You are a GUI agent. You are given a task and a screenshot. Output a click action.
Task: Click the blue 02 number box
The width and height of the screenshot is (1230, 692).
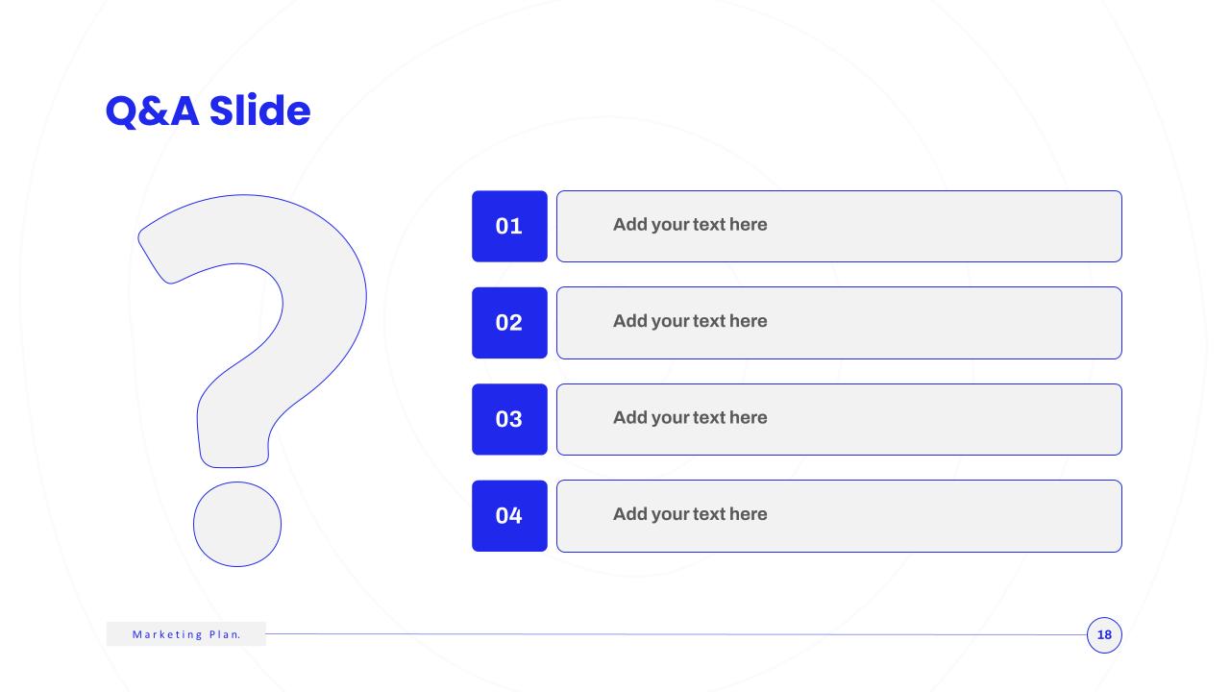(509, 323)
